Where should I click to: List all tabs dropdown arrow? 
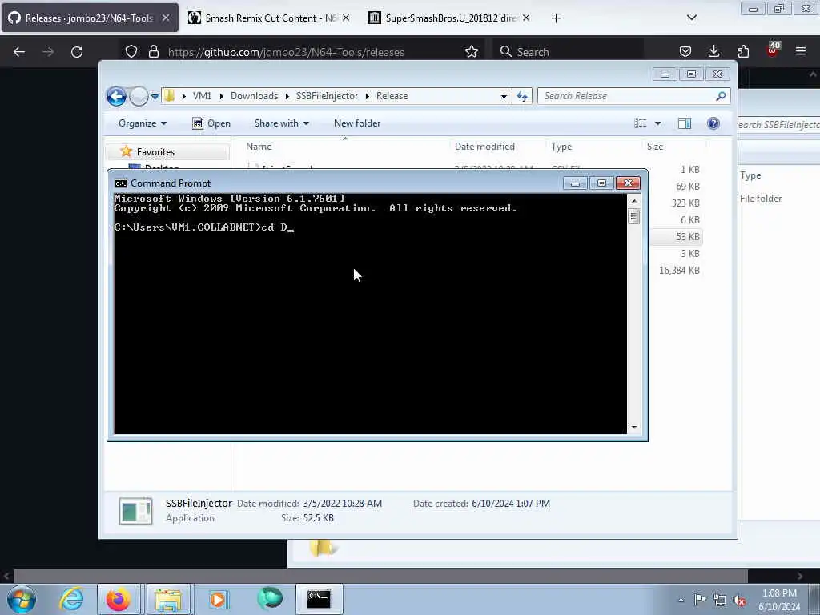click(x=691, y=18)
